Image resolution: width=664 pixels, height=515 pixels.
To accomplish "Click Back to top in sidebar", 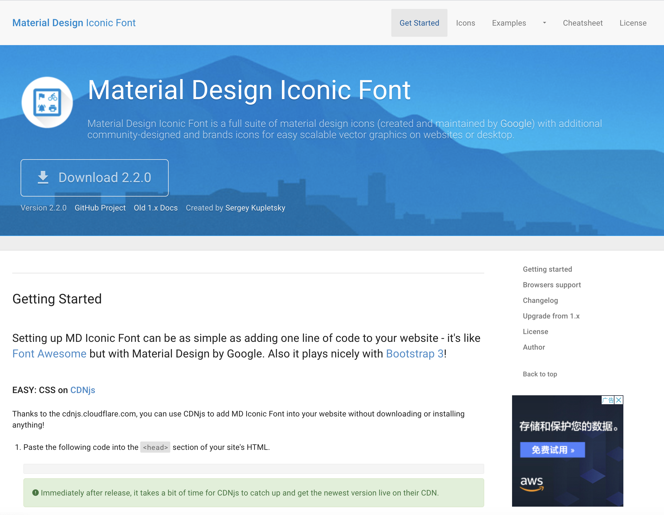I will [x=540, y=374].
